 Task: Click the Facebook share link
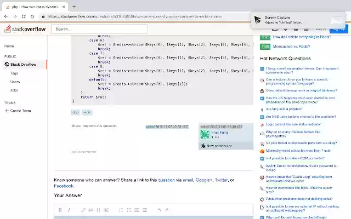(64, 186)
